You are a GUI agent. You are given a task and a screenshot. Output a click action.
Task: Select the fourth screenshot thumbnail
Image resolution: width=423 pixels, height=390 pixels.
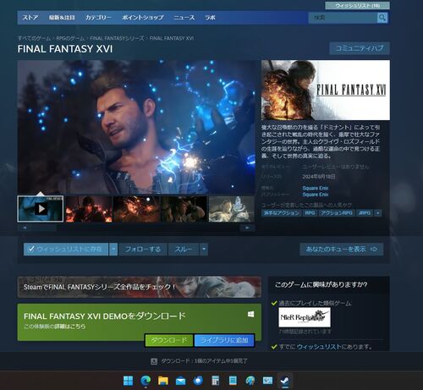[184, 209]
